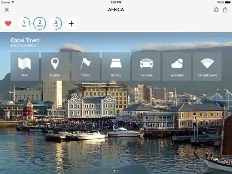Tap the Cape Town title
The image size is (232, 174).
point(25,40)
